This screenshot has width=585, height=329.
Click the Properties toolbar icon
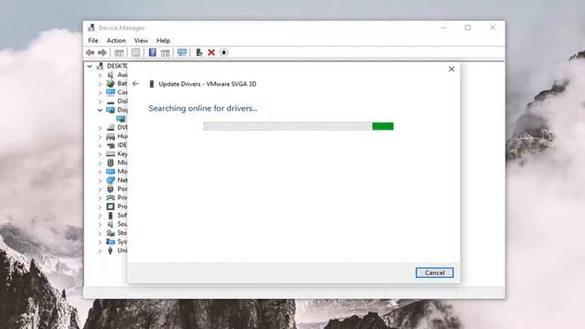[136, 53]
